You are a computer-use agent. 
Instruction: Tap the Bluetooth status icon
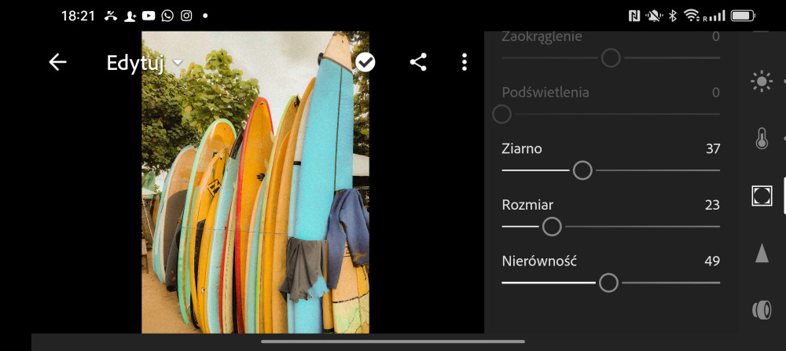coord(673,16)
